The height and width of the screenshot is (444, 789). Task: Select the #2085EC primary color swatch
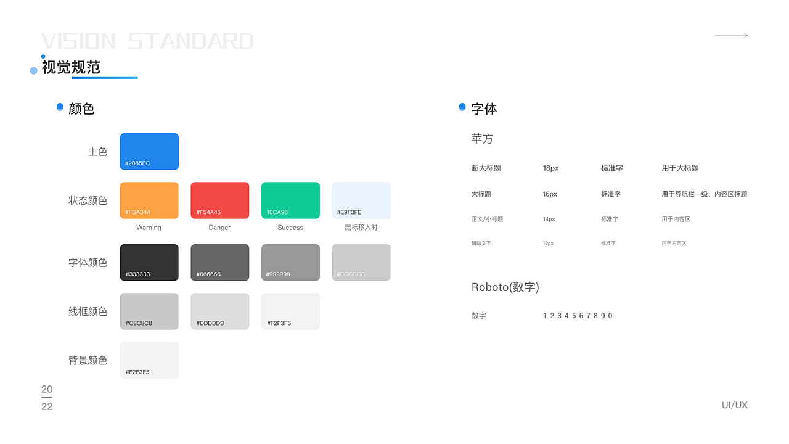click(x=149, y=151)
